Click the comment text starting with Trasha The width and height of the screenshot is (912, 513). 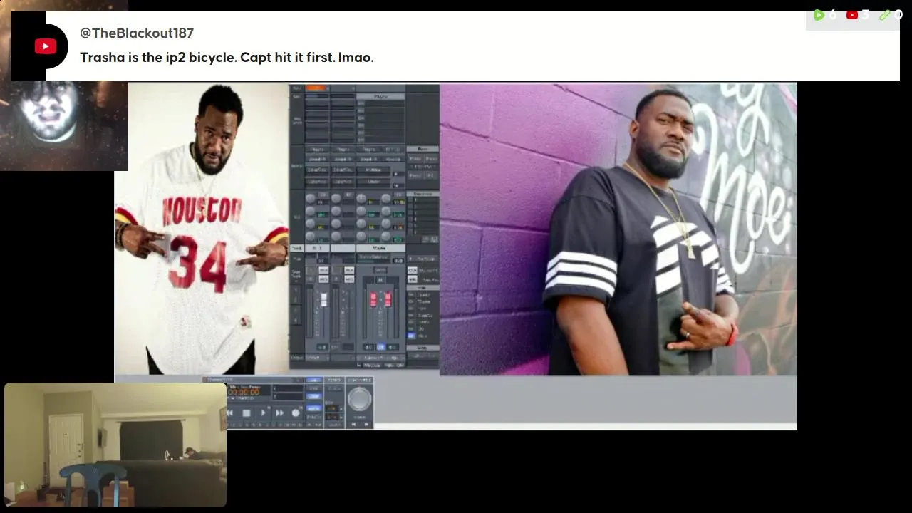point(227,57)
